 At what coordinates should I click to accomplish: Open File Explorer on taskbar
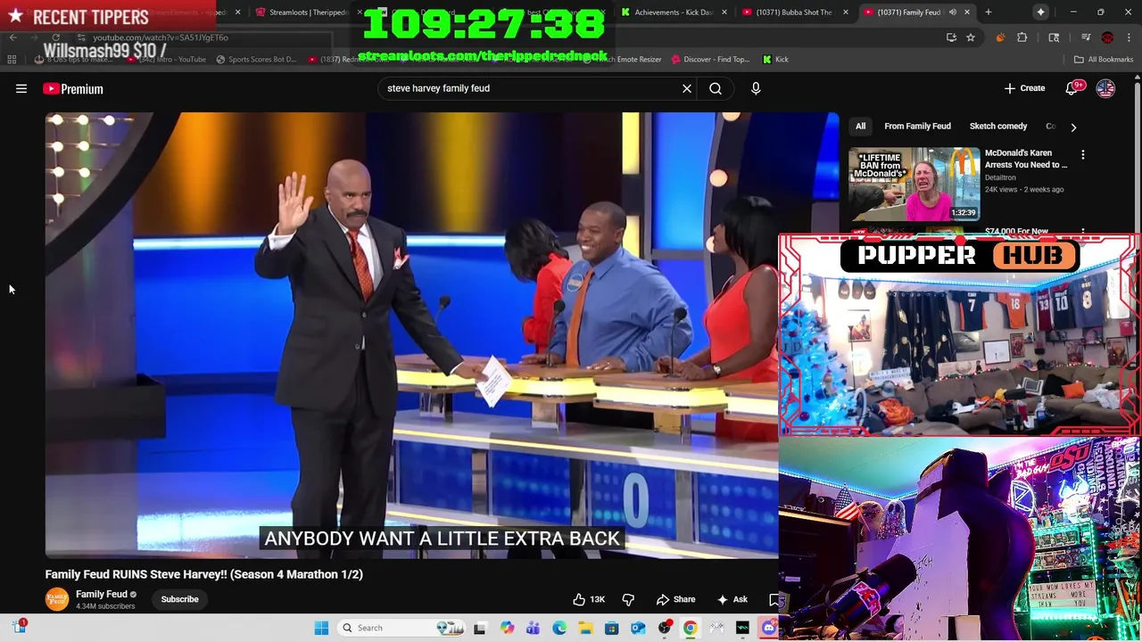pyautogui.click(x=585, y=628)
